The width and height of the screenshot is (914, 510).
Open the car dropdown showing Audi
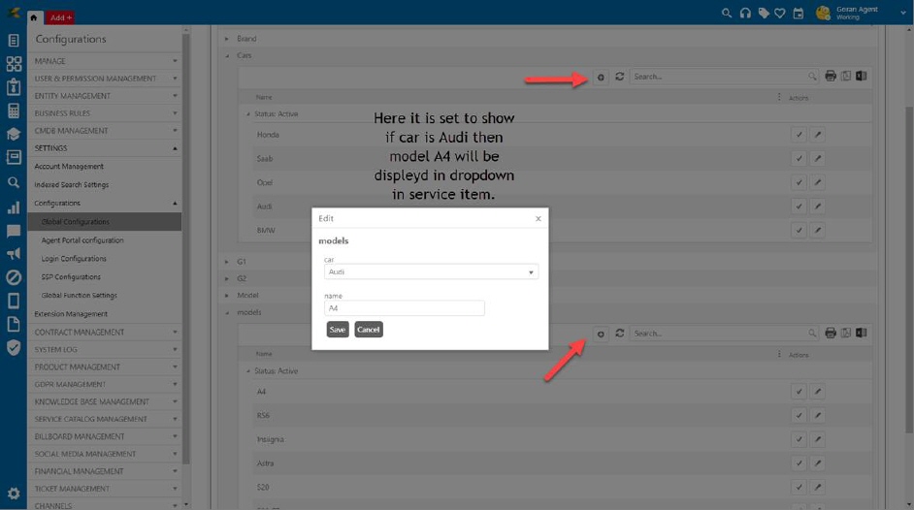(x=431, y=272)
